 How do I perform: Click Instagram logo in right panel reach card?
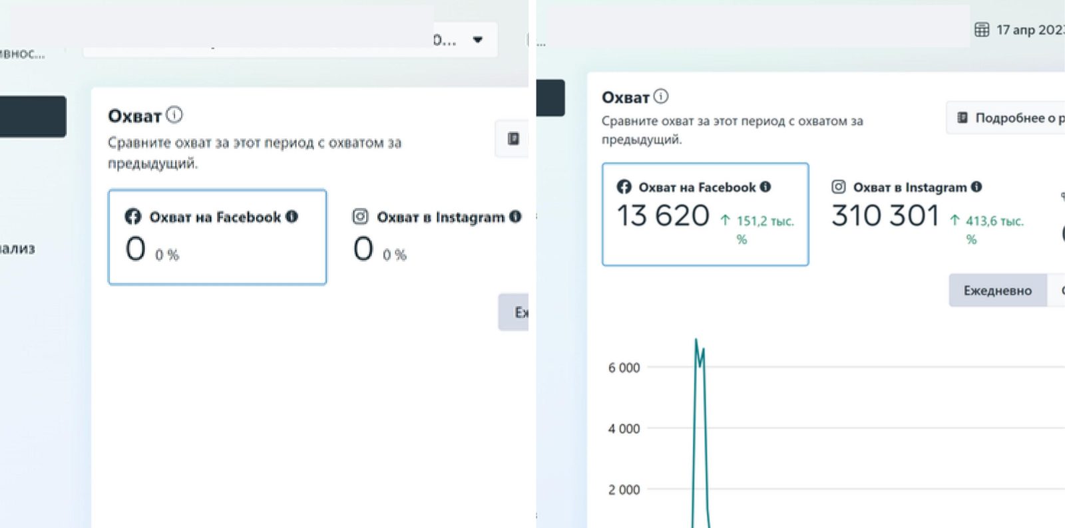[839, 187]
